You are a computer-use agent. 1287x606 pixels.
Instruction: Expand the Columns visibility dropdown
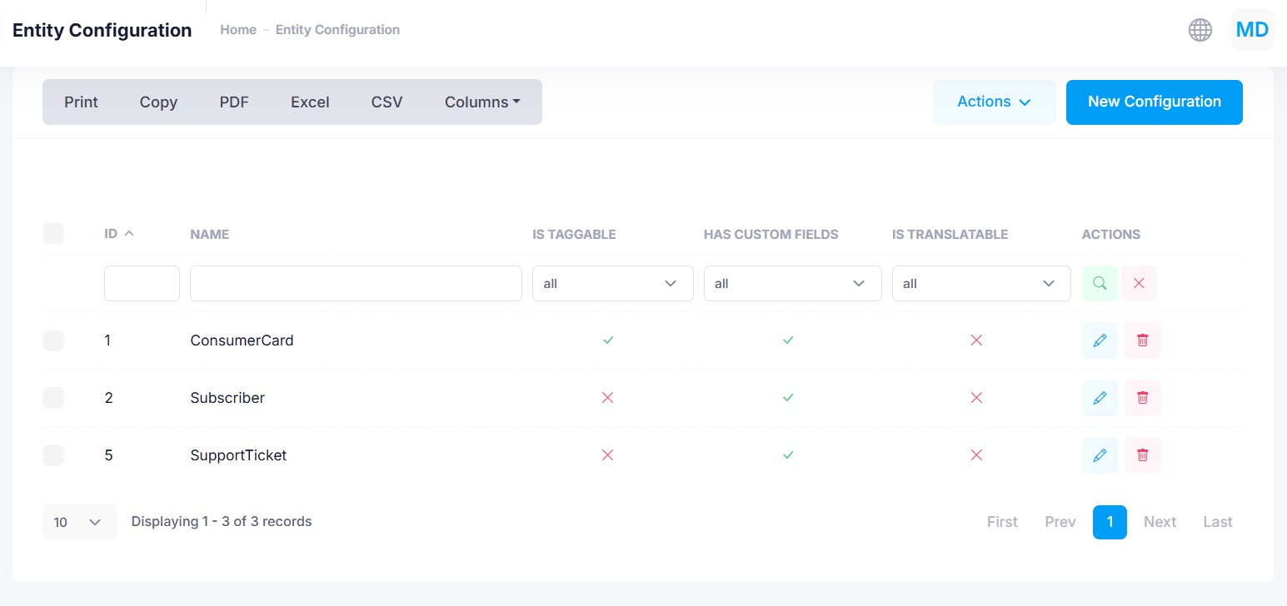coord(482,102)
